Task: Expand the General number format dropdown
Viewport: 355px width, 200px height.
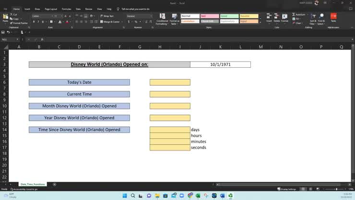Action: click(151, 16)
